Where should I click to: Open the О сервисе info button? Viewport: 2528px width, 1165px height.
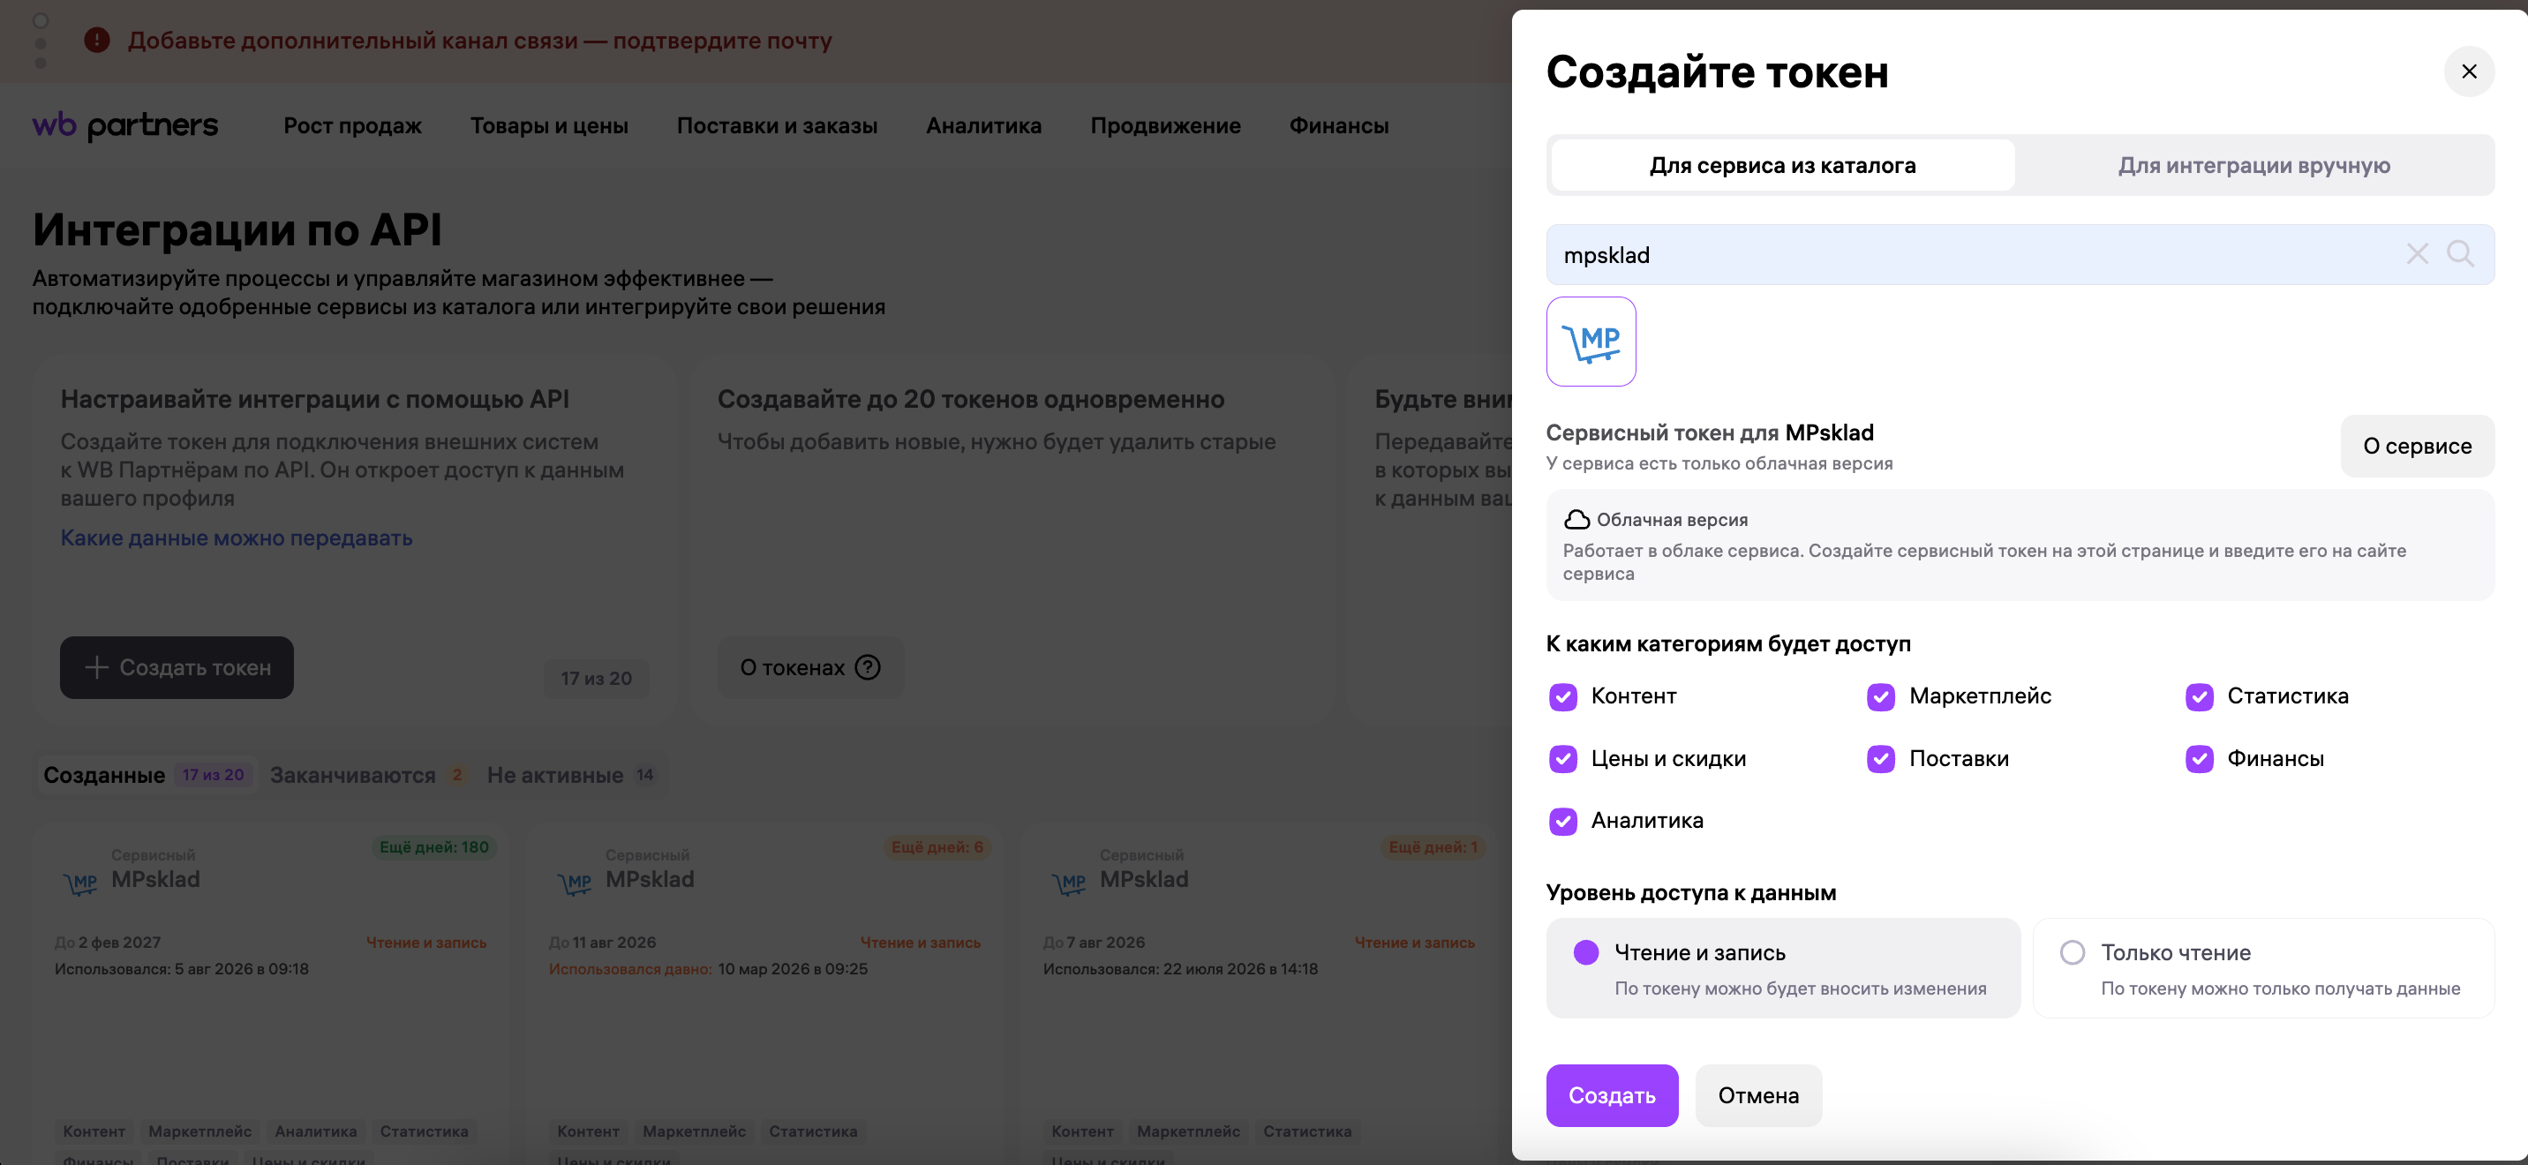coord(2416,446)
